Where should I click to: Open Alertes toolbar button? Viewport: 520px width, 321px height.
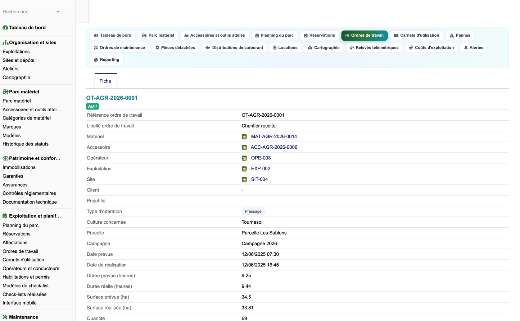tap(474, 48)
